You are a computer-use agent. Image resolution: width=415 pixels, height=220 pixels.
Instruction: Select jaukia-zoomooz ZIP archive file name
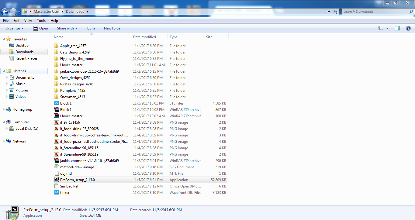click(89, 161)
